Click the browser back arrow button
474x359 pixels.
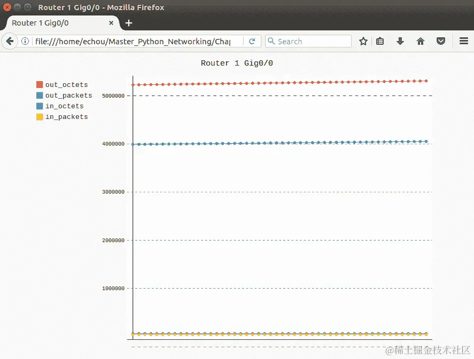click(10, 41)
